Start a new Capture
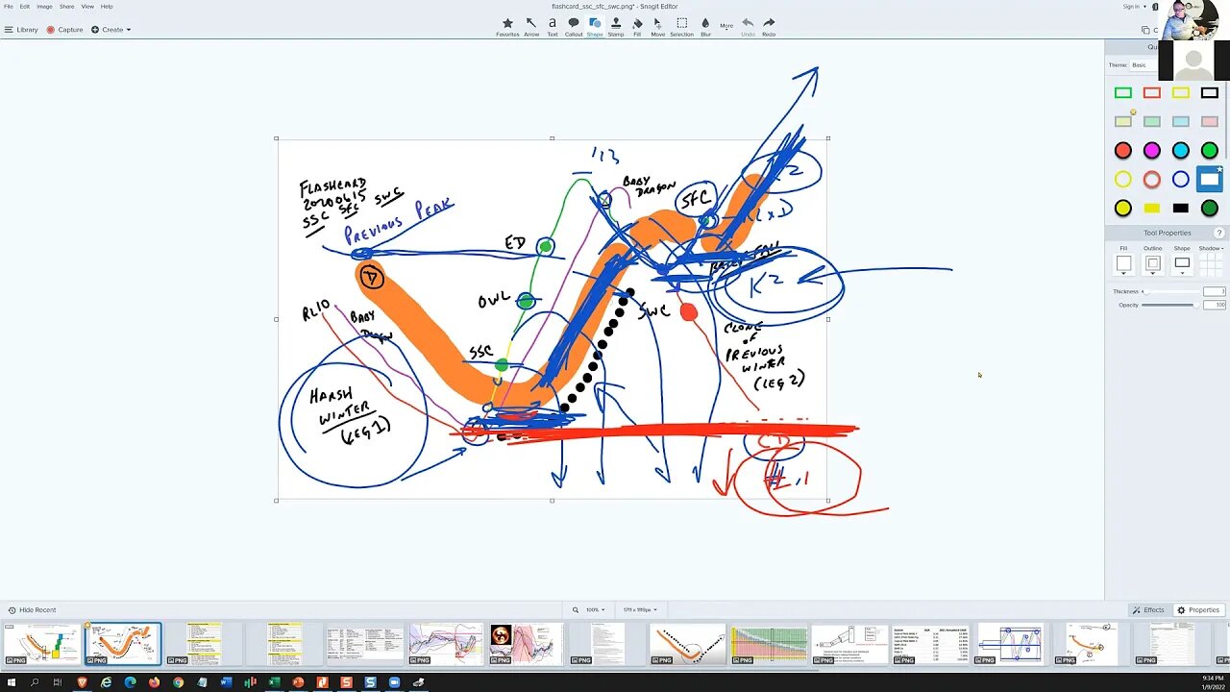Viewport: 1230px width, 692px height. click(x=65, y=30)
